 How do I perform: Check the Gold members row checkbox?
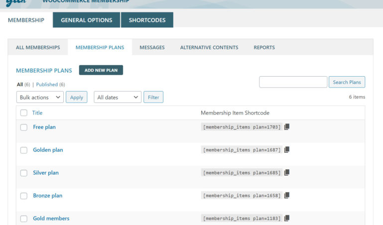[24, 219]
